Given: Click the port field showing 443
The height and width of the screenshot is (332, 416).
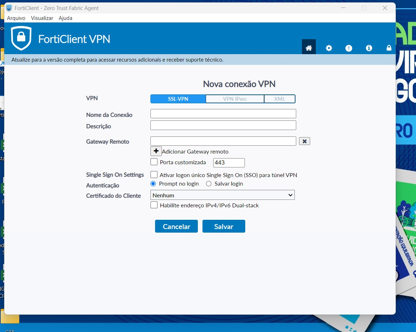Looking at the screenshot, I should coord(229,162).
